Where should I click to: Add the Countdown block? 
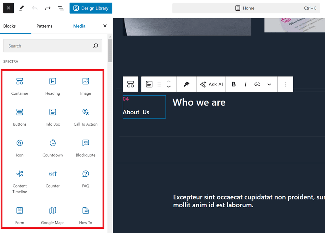53,148
